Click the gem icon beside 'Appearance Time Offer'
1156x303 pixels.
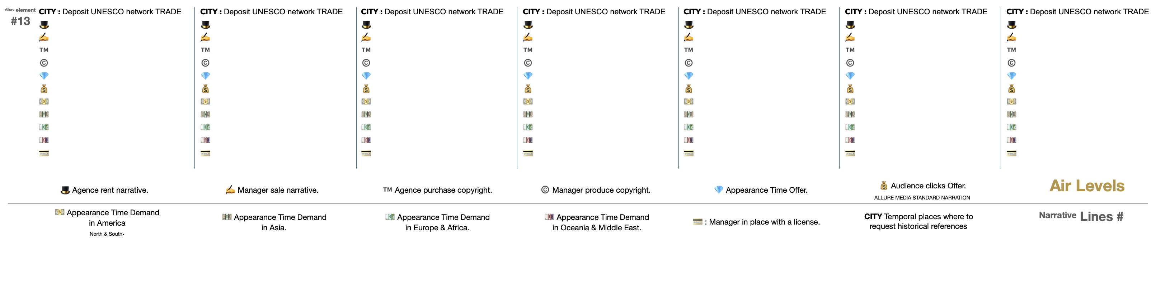pyautogui.click(x=718, y=190)
